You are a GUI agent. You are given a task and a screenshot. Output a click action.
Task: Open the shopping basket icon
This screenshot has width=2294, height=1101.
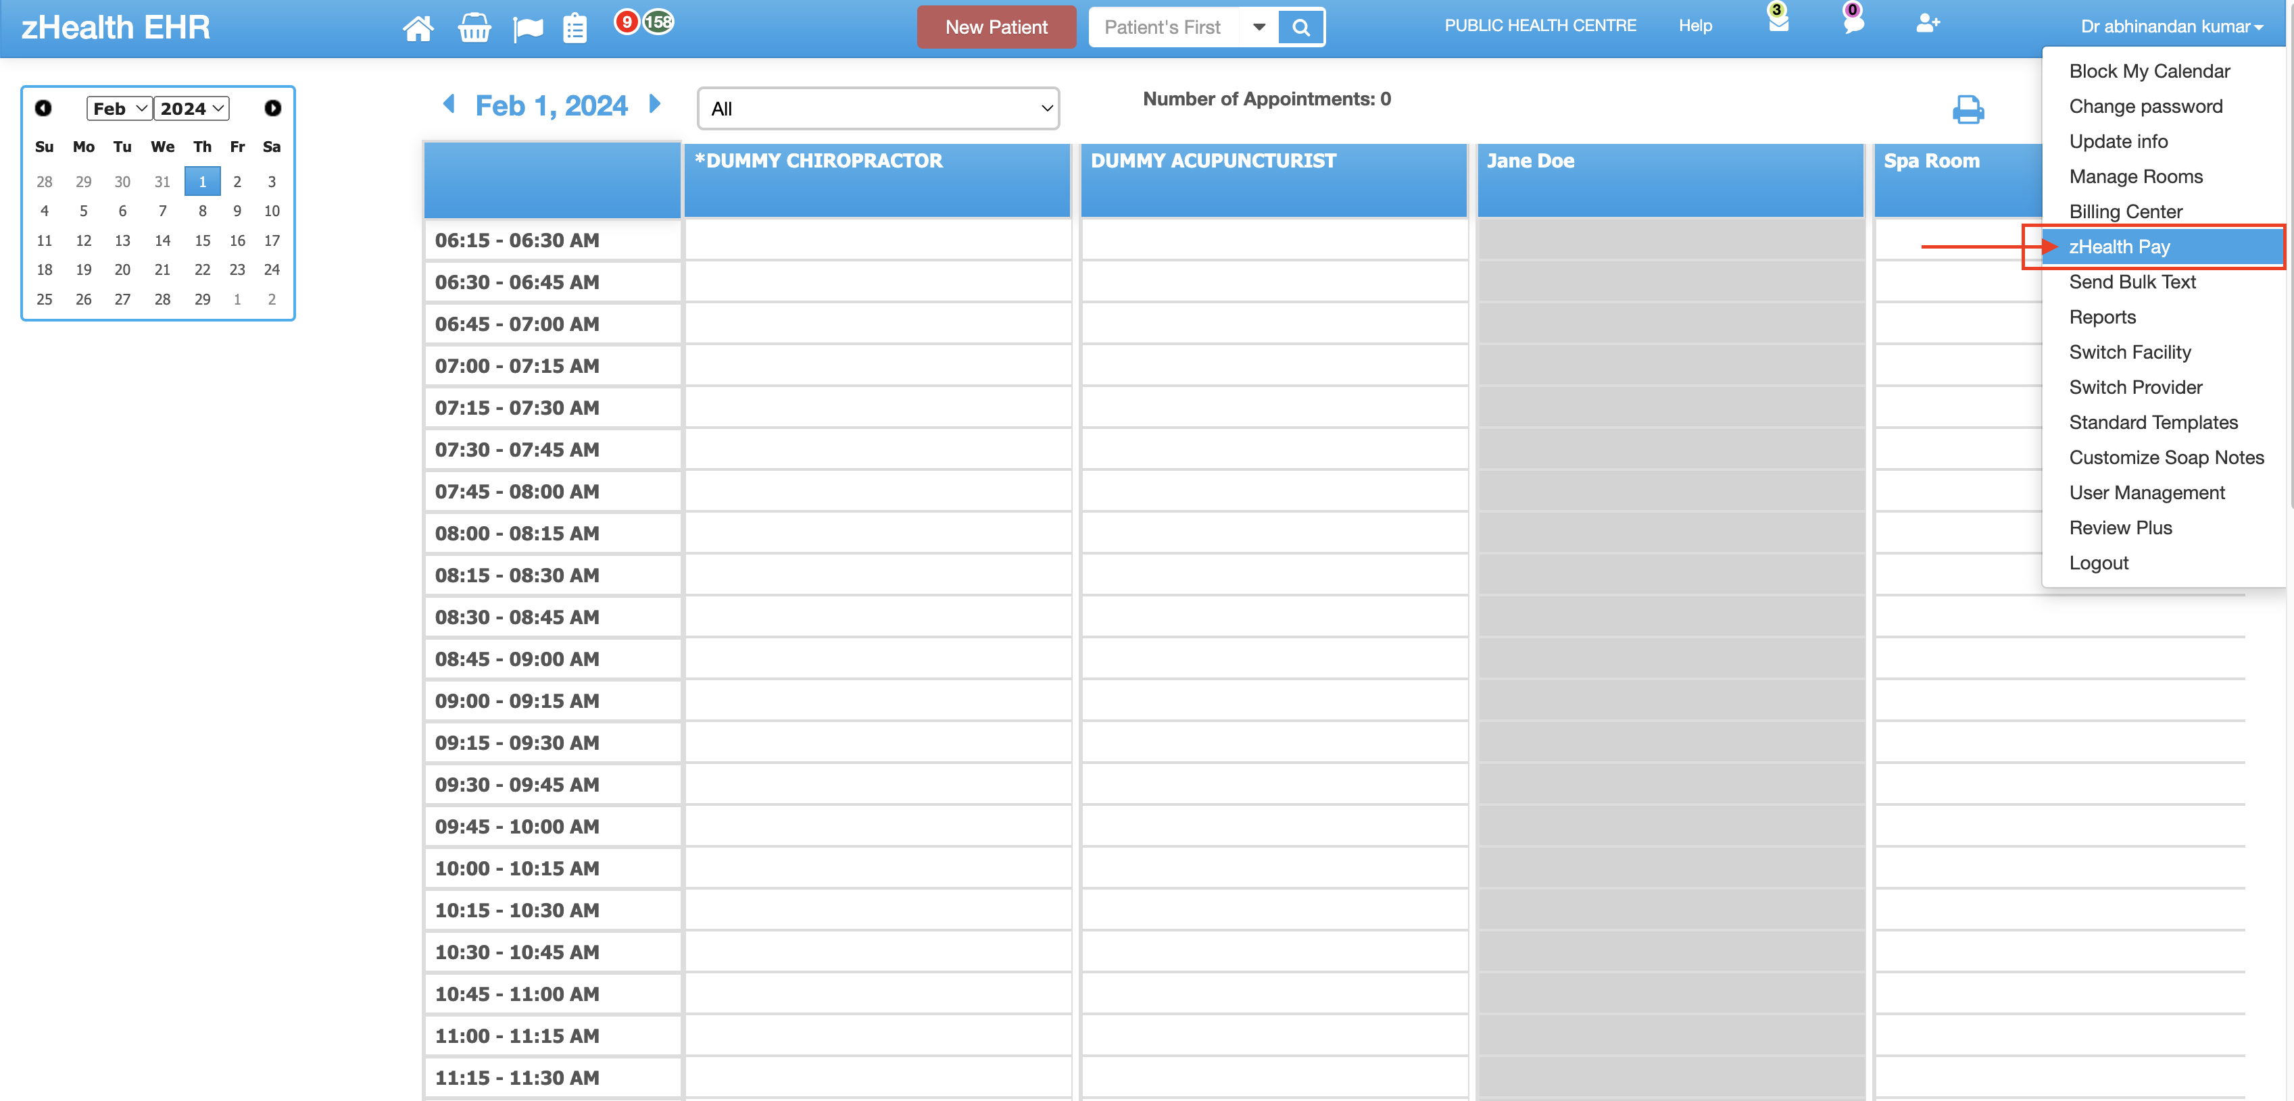click(x=474, y=28)
